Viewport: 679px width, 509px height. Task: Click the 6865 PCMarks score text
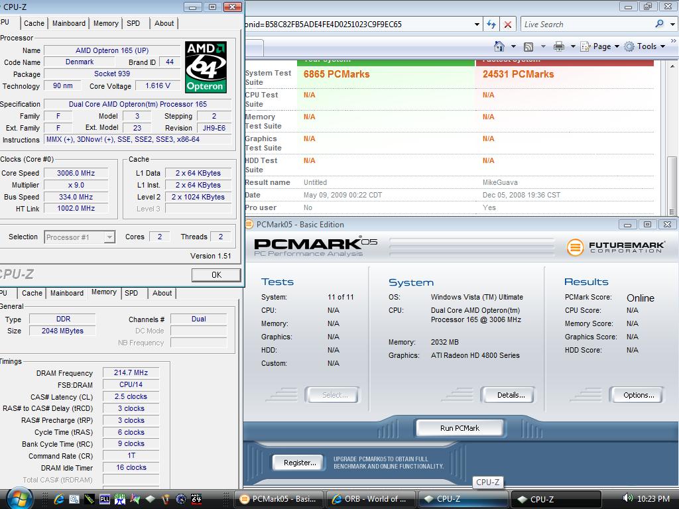click(336, 74)
